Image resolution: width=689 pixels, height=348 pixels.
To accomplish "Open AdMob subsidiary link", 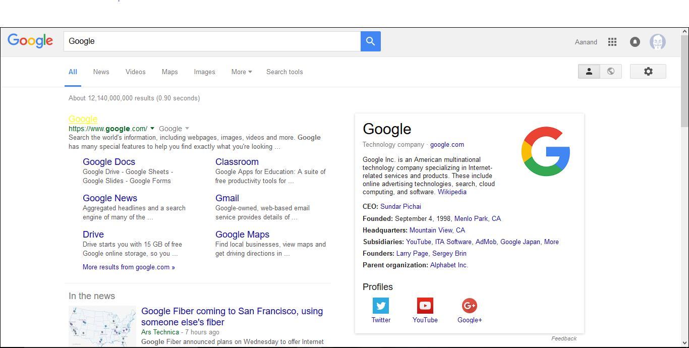I will pyautogui.click(x=486, y=242).
